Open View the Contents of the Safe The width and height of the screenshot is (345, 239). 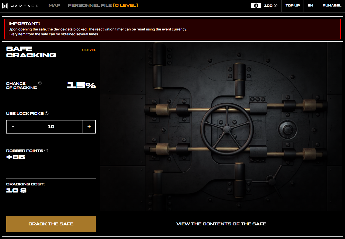tap(221, 224)
